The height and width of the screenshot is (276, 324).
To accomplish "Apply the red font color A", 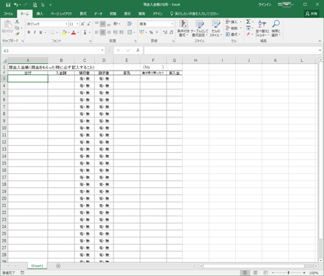I will pos(74,32).
